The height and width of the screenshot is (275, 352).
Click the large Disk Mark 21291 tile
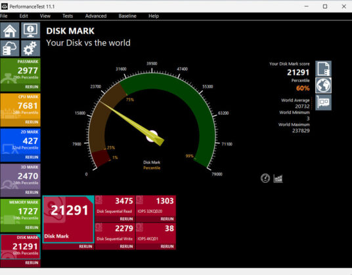pyautogui.click(x=68, y=219)
